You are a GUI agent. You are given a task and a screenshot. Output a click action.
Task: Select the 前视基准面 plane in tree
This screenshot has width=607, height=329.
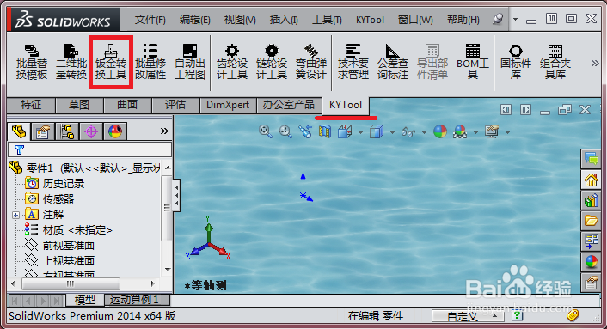[69, 245]
